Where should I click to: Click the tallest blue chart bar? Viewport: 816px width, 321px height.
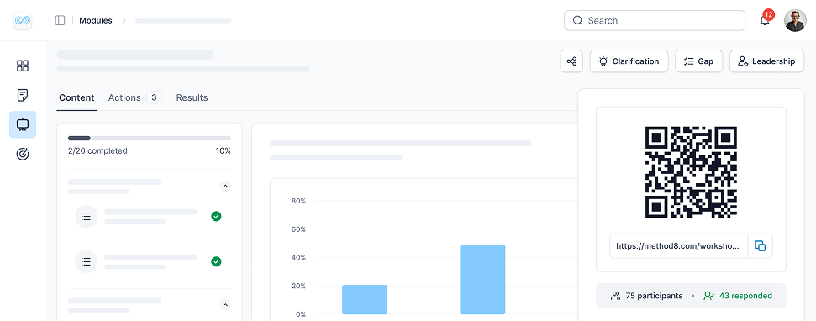click(482, 279)
